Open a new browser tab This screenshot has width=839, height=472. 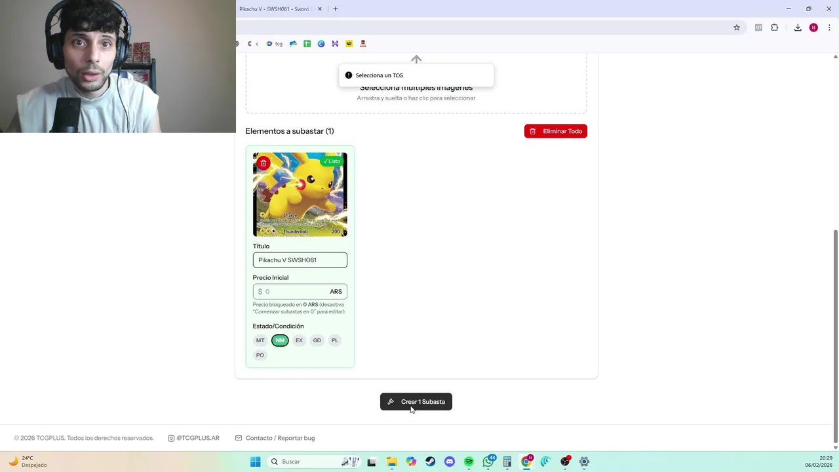(336, 9)
